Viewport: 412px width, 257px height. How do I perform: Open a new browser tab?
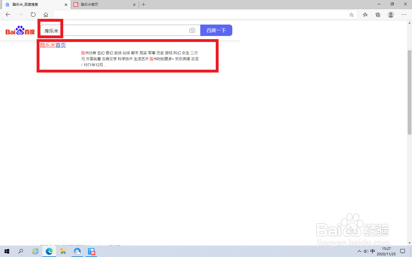[x=144, y=4]
